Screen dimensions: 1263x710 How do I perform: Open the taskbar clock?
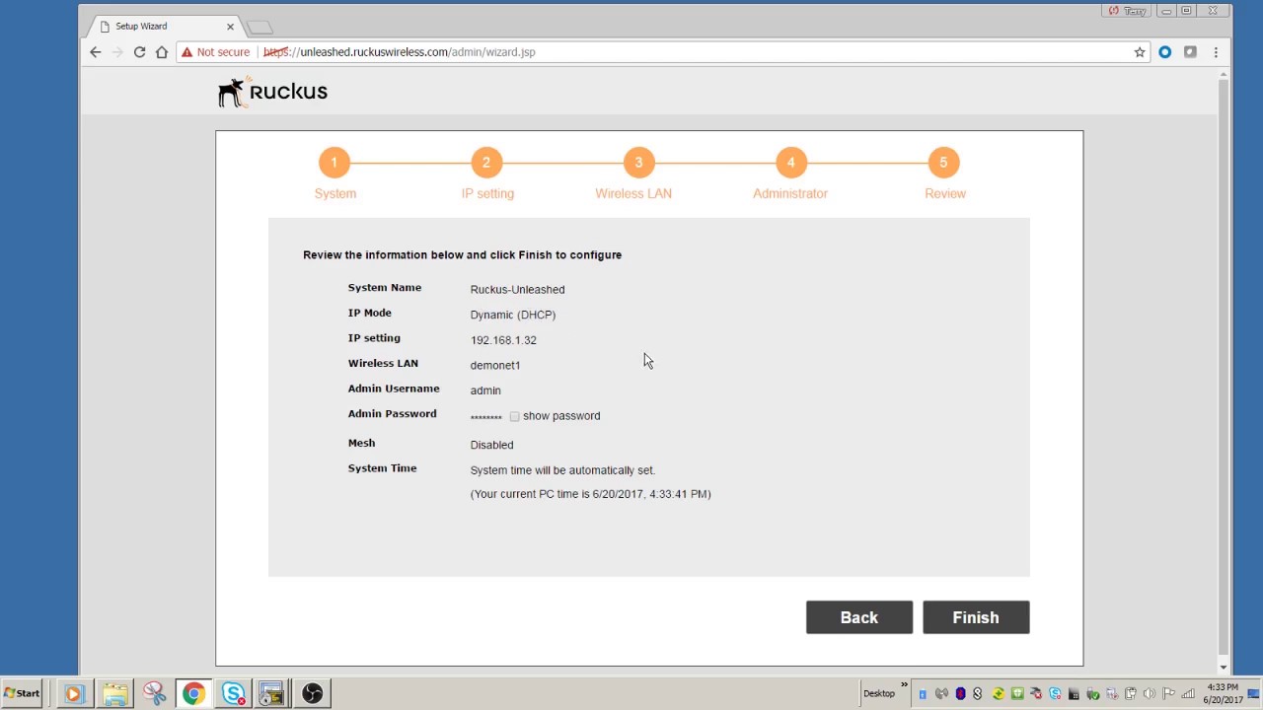(x=1221, y=693)
